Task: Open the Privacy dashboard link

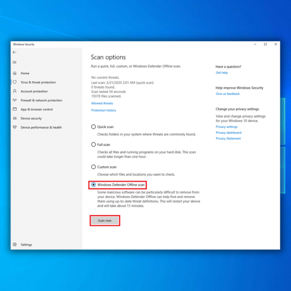Action: coord(229,133)
